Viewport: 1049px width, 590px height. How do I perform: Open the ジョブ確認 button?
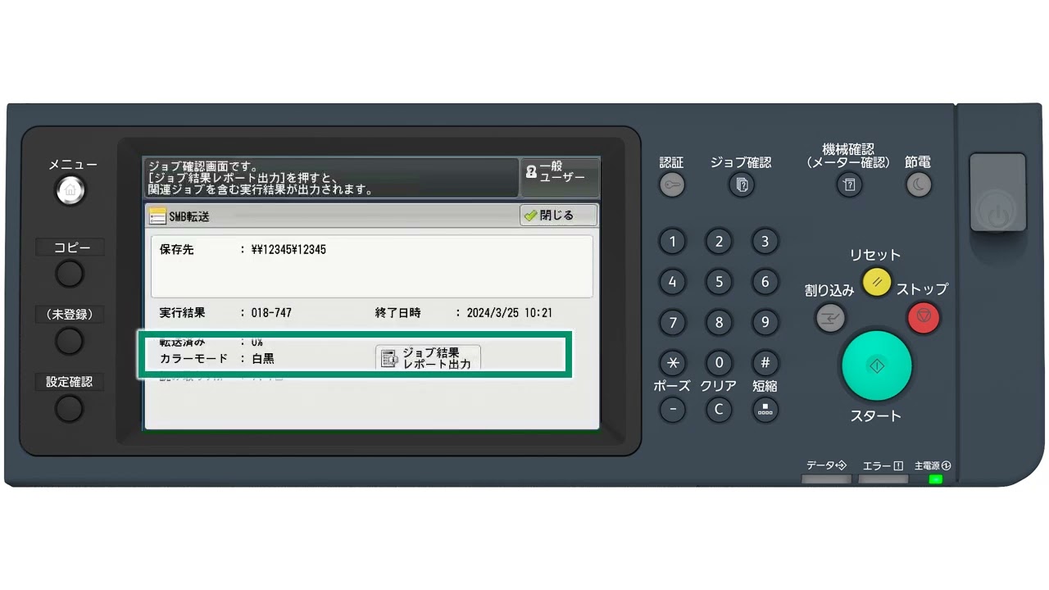tap(742, 185)
